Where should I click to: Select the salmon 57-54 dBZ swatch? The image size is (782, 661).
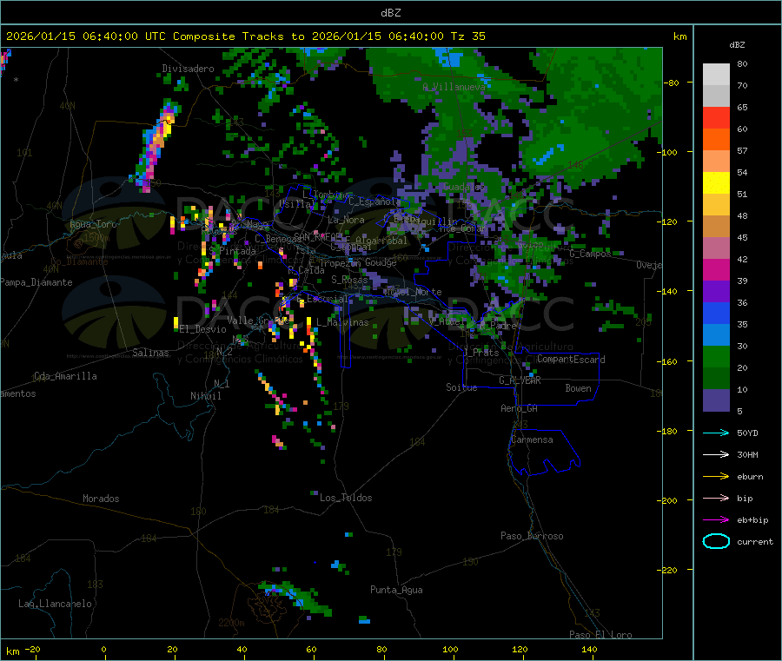[x=716, y=161]
